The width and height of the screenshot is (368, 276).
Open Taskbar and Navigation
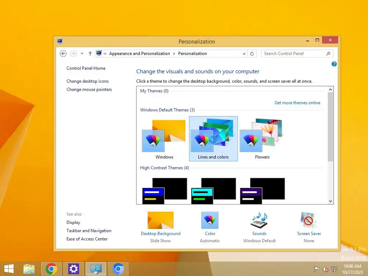pyautogui.click(x=89, y=231)
